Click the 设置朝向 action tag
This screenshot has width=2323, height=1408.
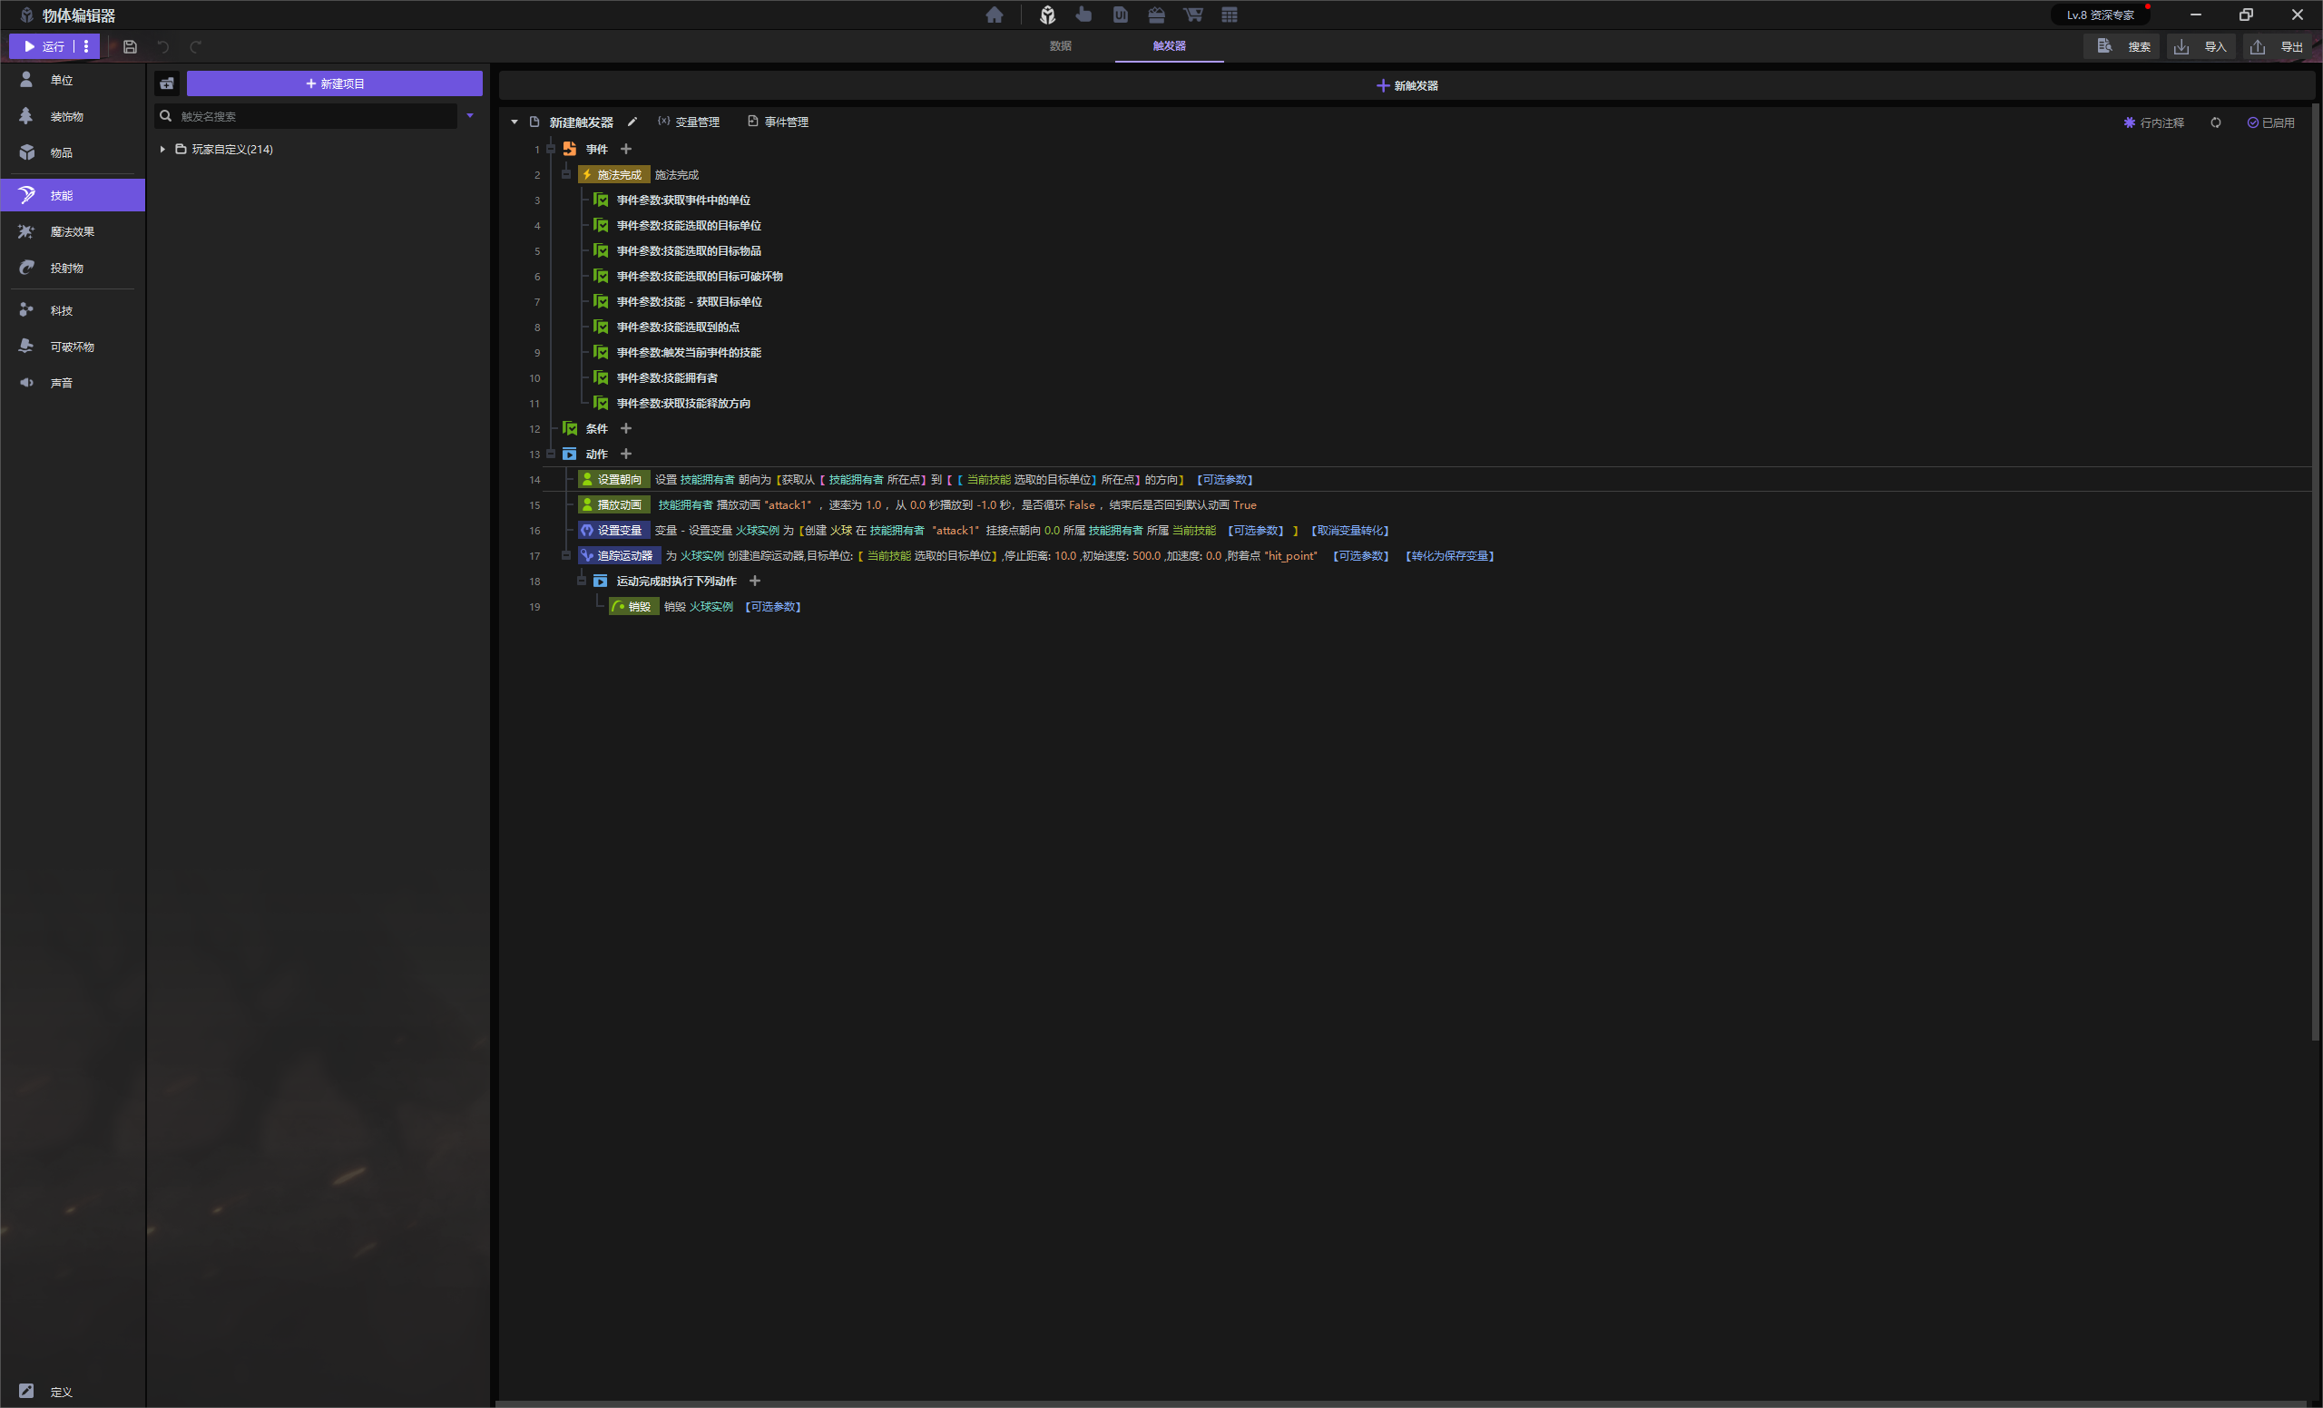click(x=613, y=480)
